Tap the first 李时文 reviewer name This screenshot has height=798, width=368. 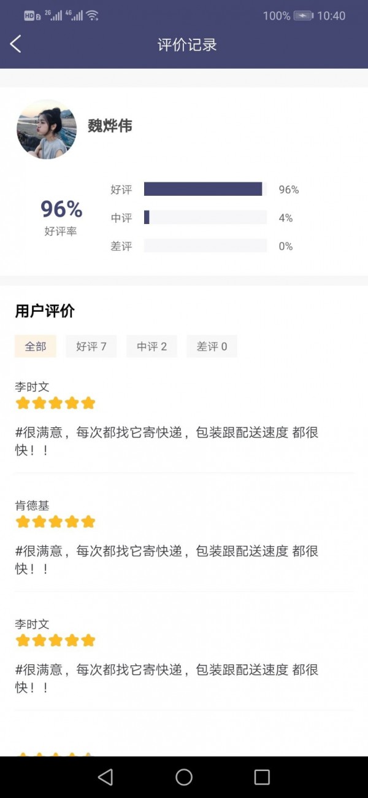click(32, 387)
